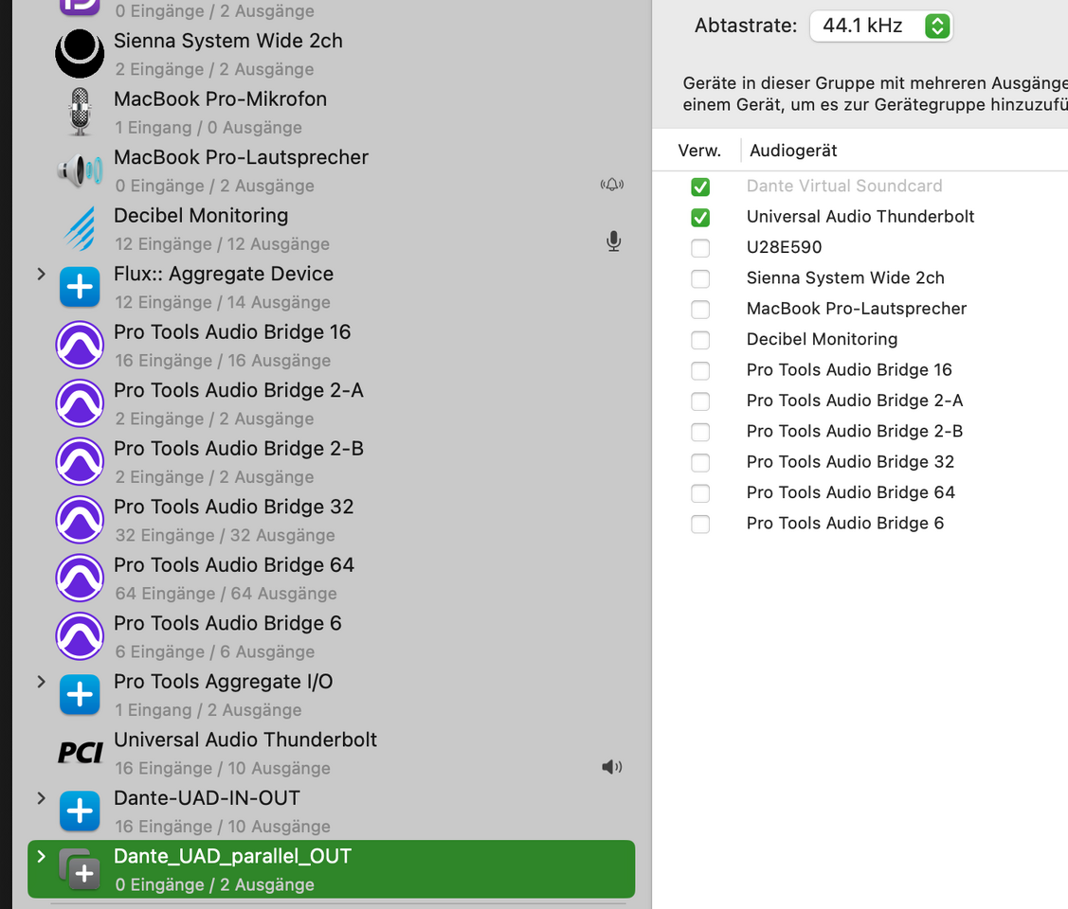Image resolution: width=1068 pixels, height=909 pixels.
Task: Select "Pro Tools Audio Bridge 2-B" name in sidebar
Action: [x=239, y=449]
